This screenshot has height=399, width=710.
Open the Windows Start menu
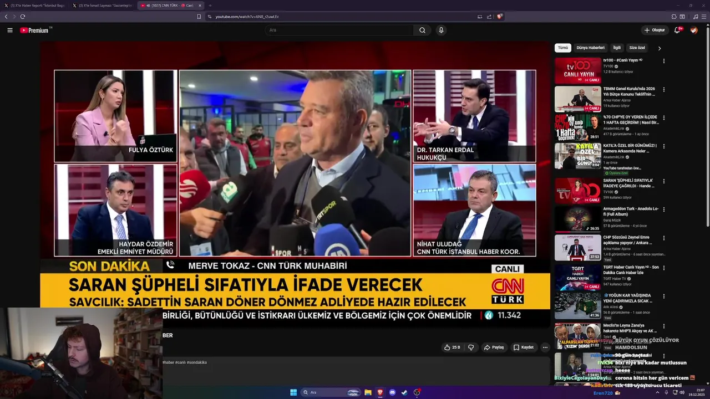[x=293, y=392]
